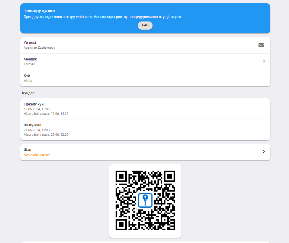Viewport: 289px width, 243px height.
Task: Select the host name Арыстан Zzhakupov
Action: click(x=40, y=47)
